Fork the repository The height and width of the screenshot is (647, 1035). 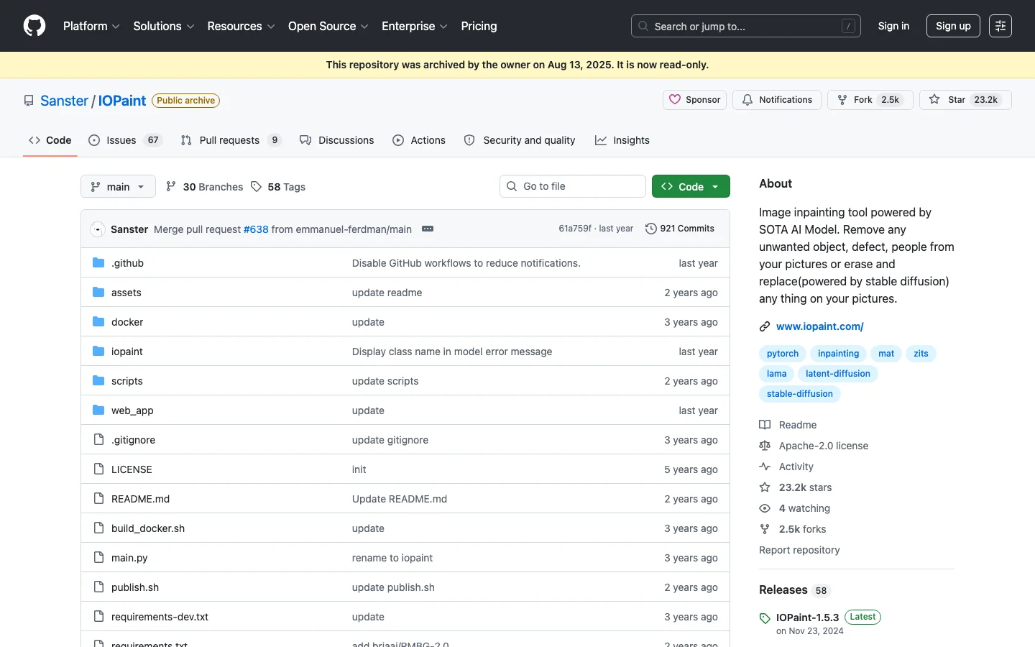pos(870,100)
